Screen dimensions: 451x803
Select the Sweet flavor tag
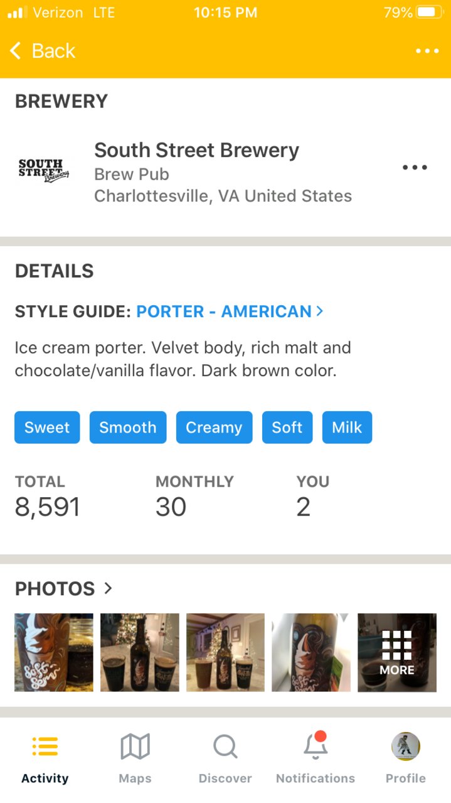[47, 428]
